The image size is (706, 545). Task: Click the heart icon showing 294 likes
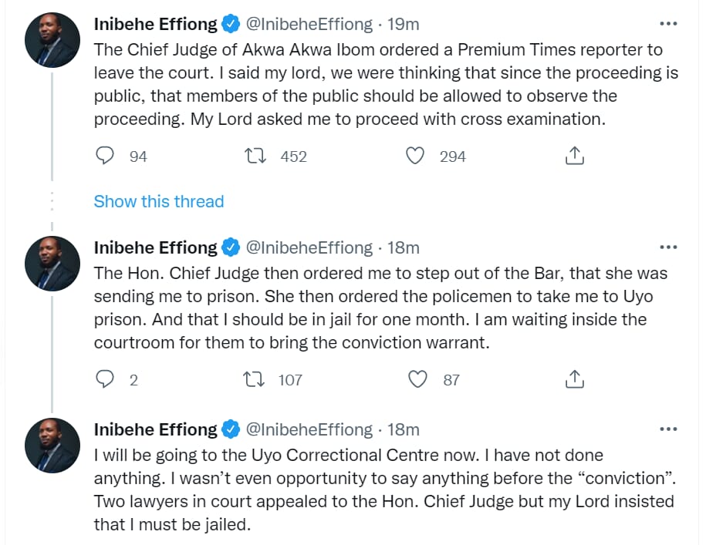[x=415, y=156]
